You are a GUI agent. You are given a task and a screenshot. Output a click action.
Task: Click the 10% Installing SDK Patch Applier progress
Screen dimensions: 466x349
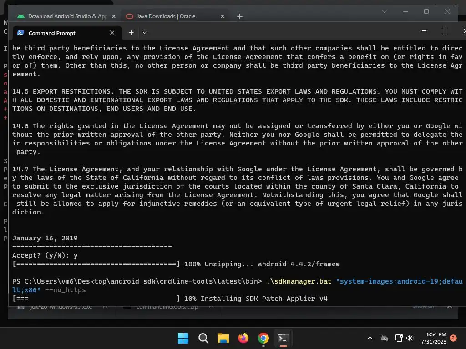click(170, 299)
